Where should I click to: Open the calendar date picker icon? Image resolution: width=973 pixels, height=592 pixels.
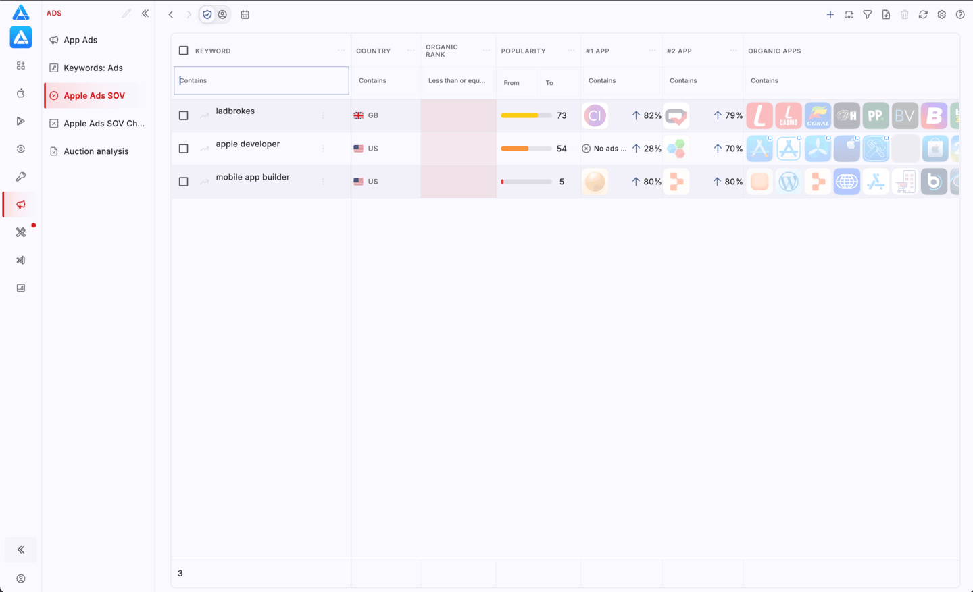click(245, 14)
